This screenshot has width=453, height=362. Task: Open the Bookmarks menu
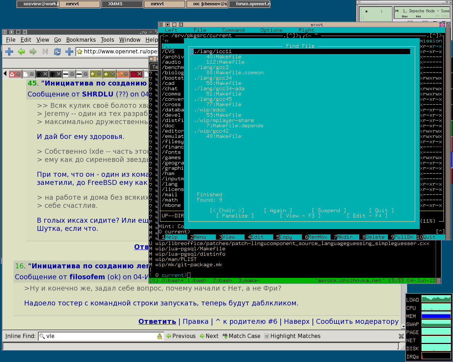pos(81,40)
